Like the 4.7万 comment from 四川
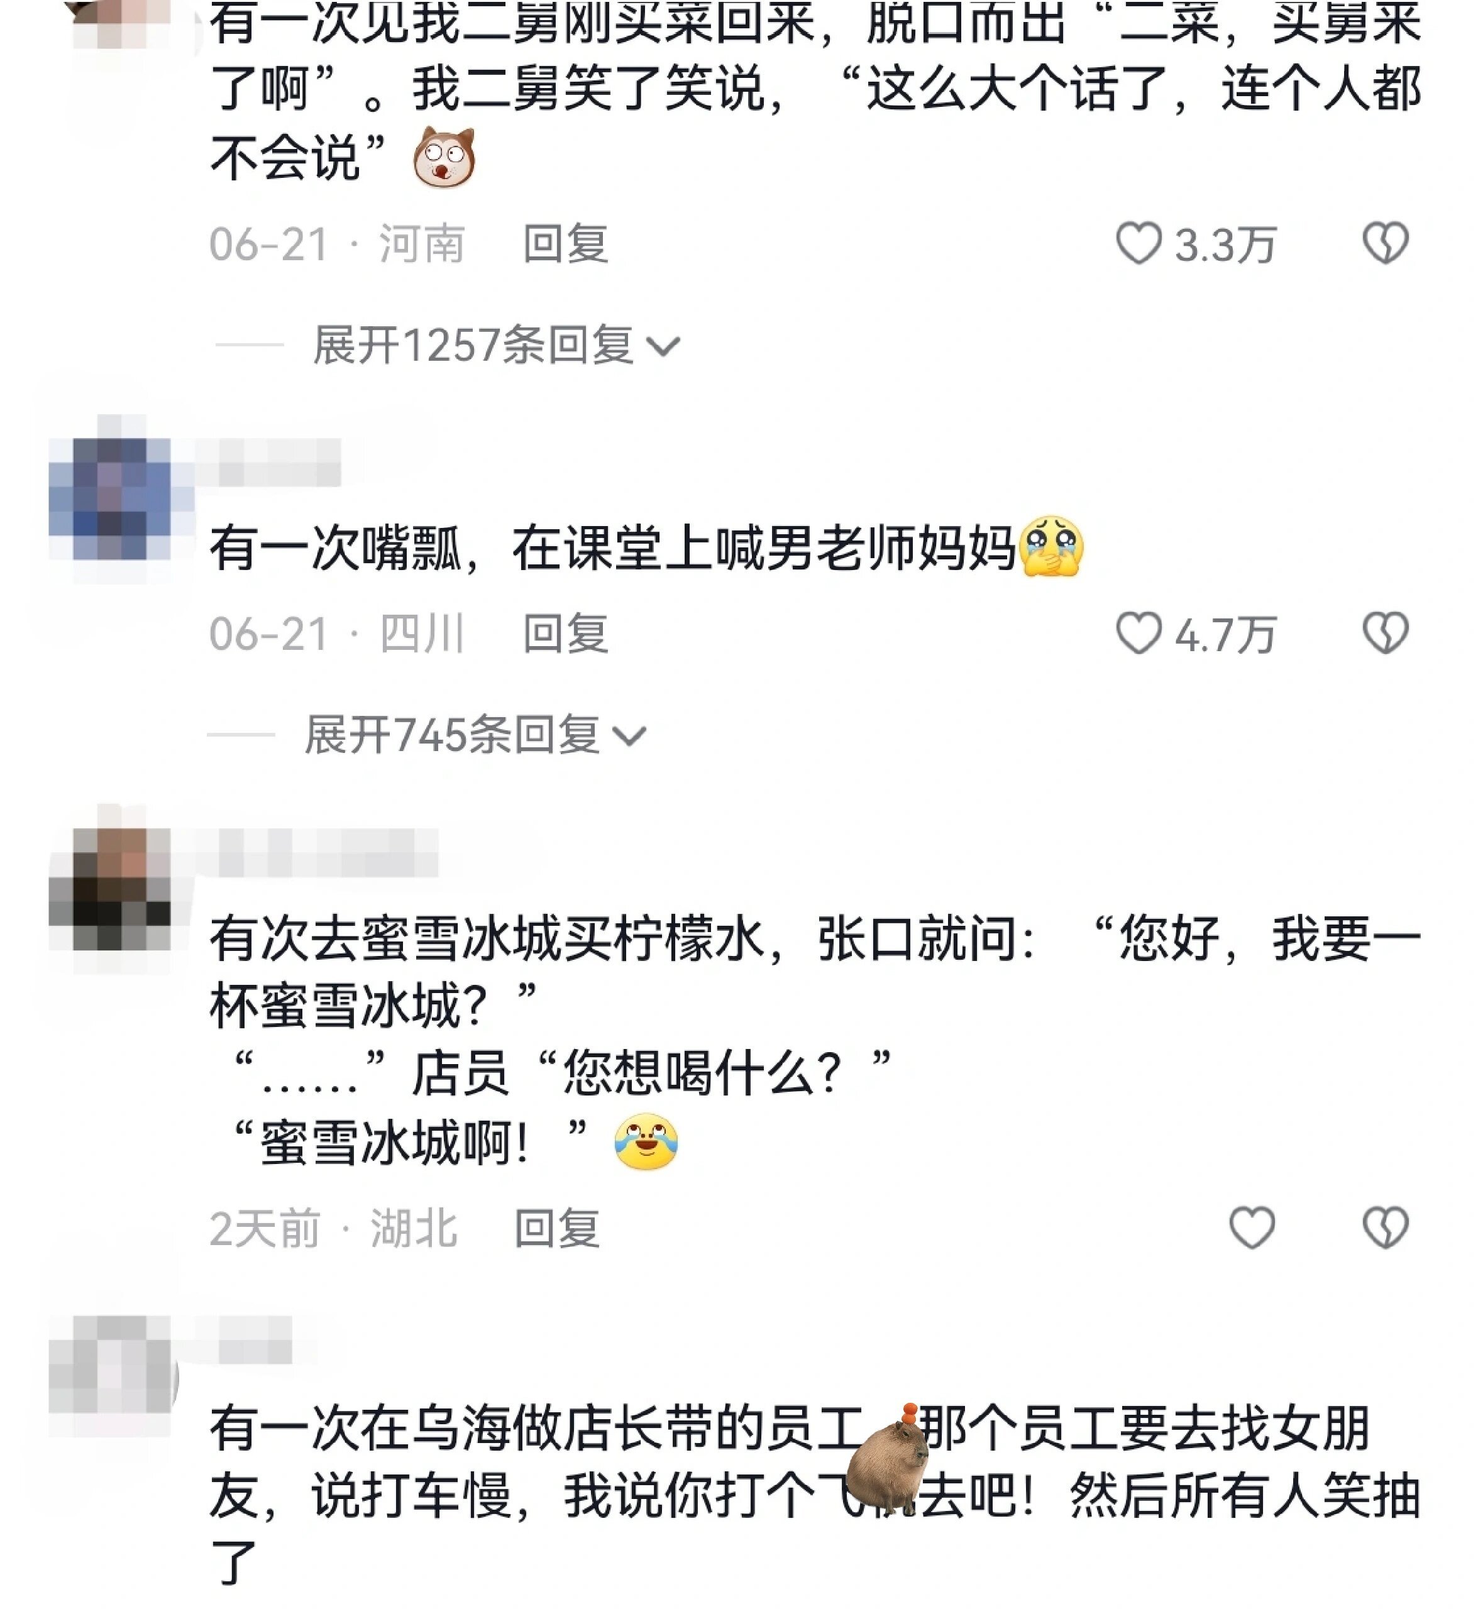1478x1609 pixels. point(1138,632)
